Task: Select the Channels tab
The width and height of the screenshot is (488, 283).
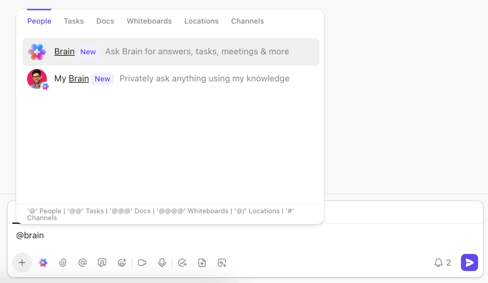Action: coord(247,21)
